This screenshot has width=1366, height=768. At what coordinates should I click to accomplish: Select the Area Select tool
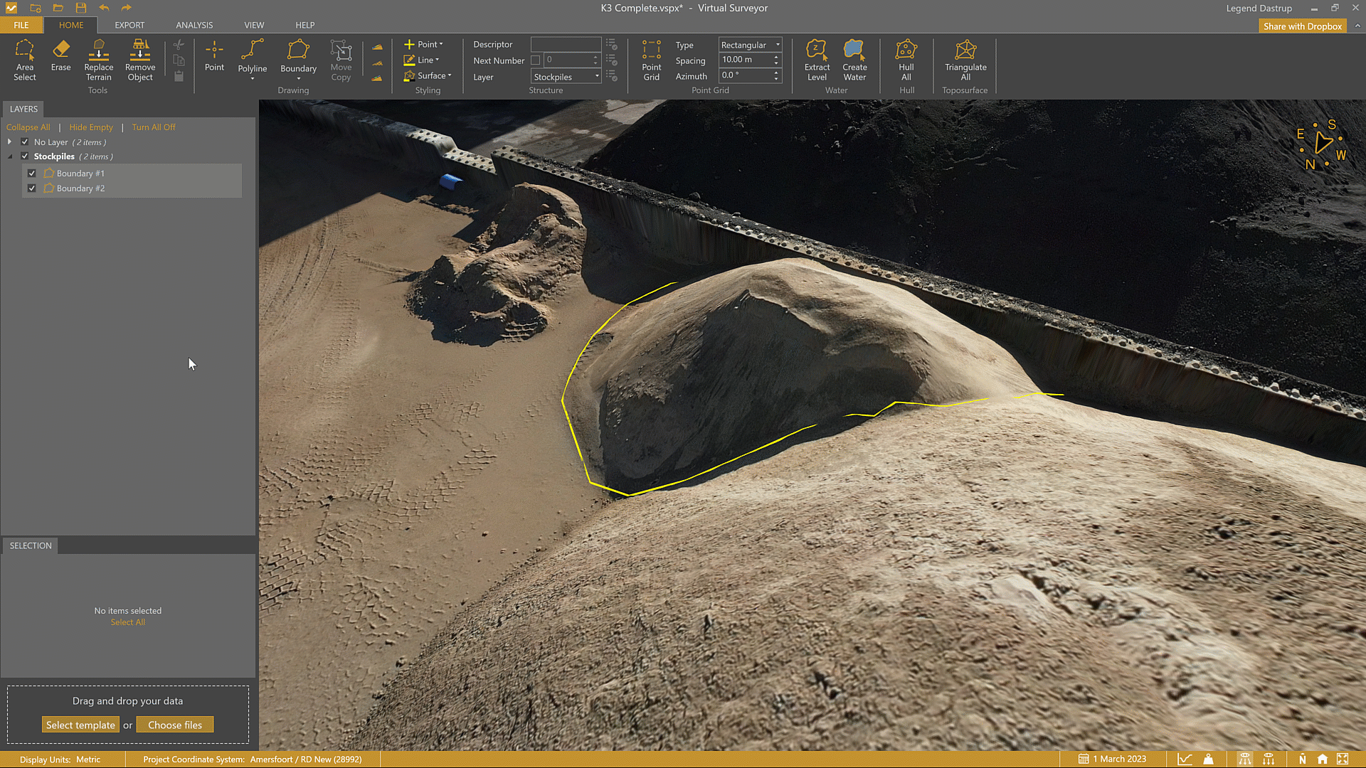(x=24, y=60)
